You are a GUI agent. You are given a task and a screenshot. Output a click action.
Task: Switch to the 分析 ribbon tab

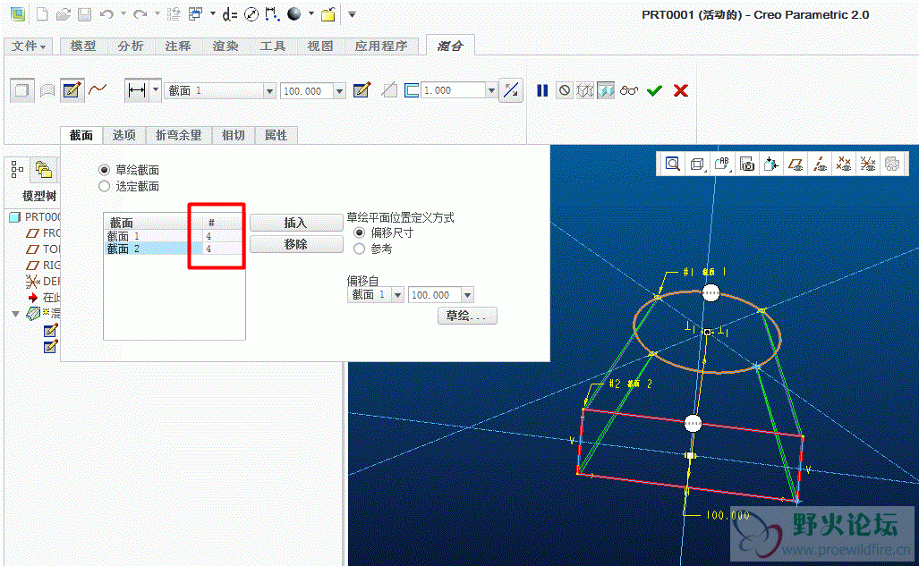(x=130, y=46)
